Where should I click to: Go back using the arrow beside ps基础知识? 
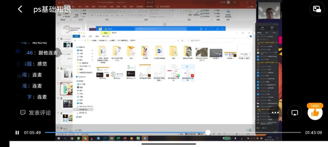[20, 9]
